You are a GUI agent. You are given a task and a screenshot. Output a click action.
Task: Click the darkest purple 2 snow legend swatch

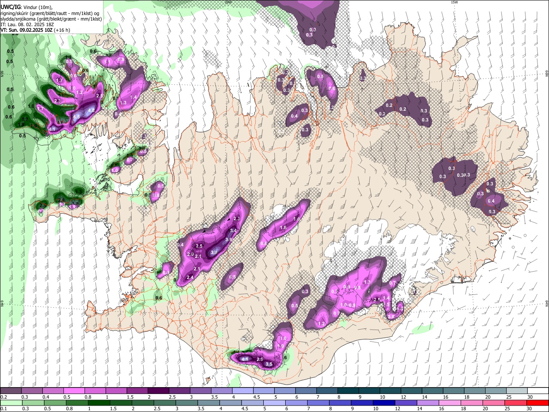(158, 391)
